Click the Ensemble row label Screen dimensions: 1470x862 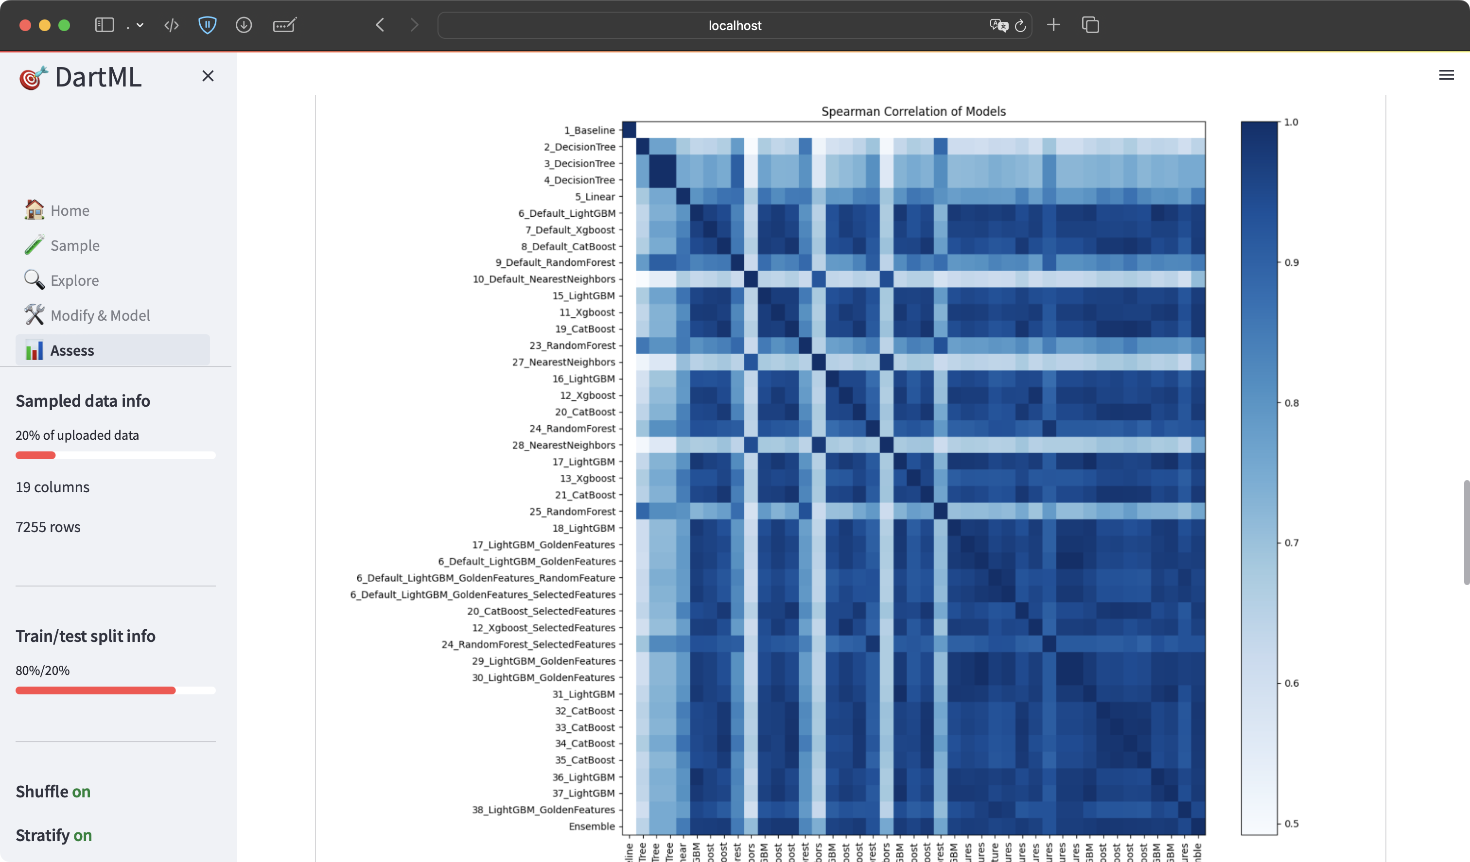click(592, 827)
